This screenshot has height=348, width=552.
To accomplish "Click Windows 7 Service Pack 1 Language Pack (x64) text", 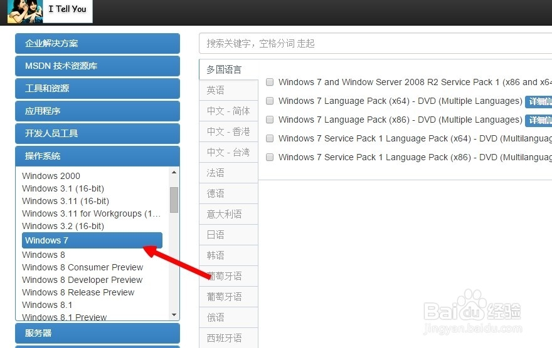I will point(415,138).
